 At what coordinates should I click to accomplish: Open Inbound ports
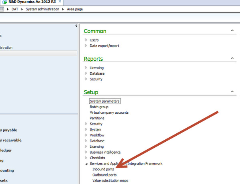point(103,169)
